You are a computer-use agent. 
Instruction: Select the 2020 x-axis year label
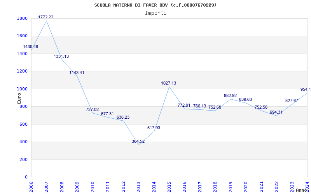(x=246, y=185)
